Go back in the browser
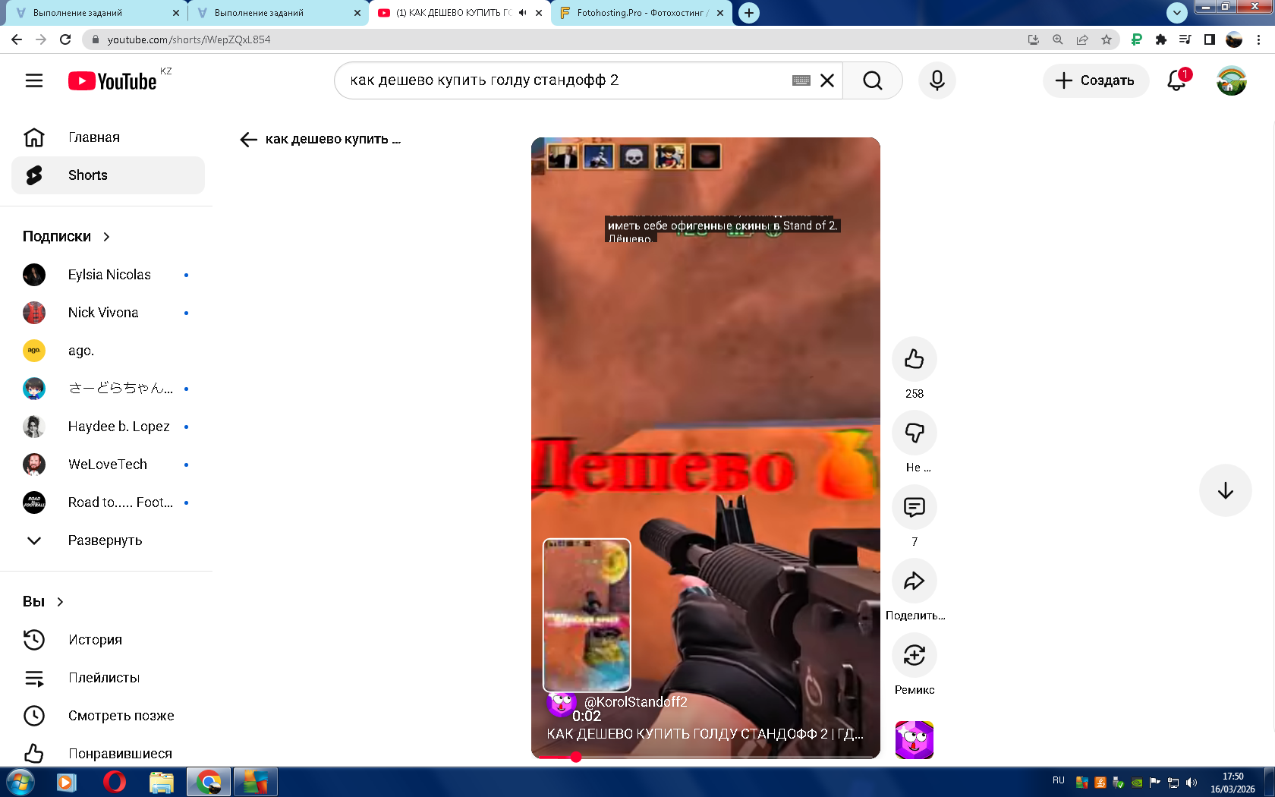The image size is (1275, 797). pyautogui.click(x=17, y=39)
